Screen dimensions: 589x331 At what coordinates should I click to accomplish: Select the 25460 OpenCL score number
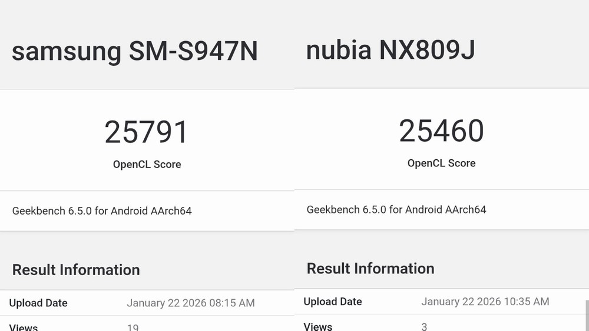(x=441, y=131)
